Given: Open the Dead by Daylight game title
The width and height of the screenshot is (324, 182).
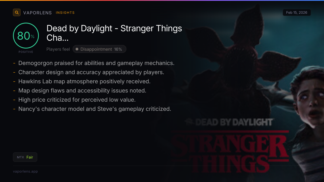Looking at the screenshot, I should 114,33.
